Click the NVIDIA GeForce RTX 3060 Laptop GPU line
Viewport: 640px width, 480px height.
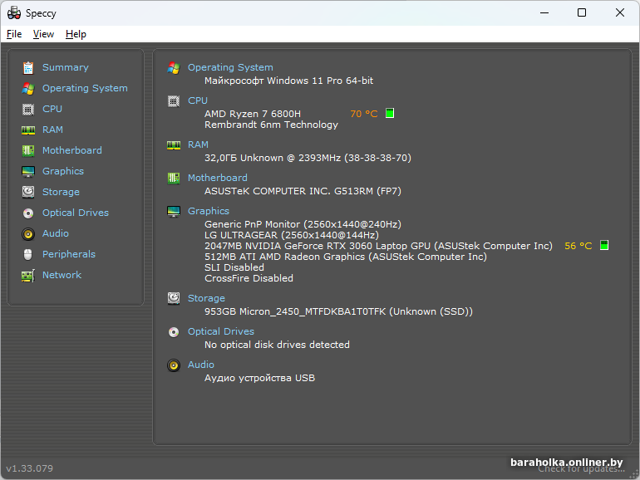[x=378, y=246]
